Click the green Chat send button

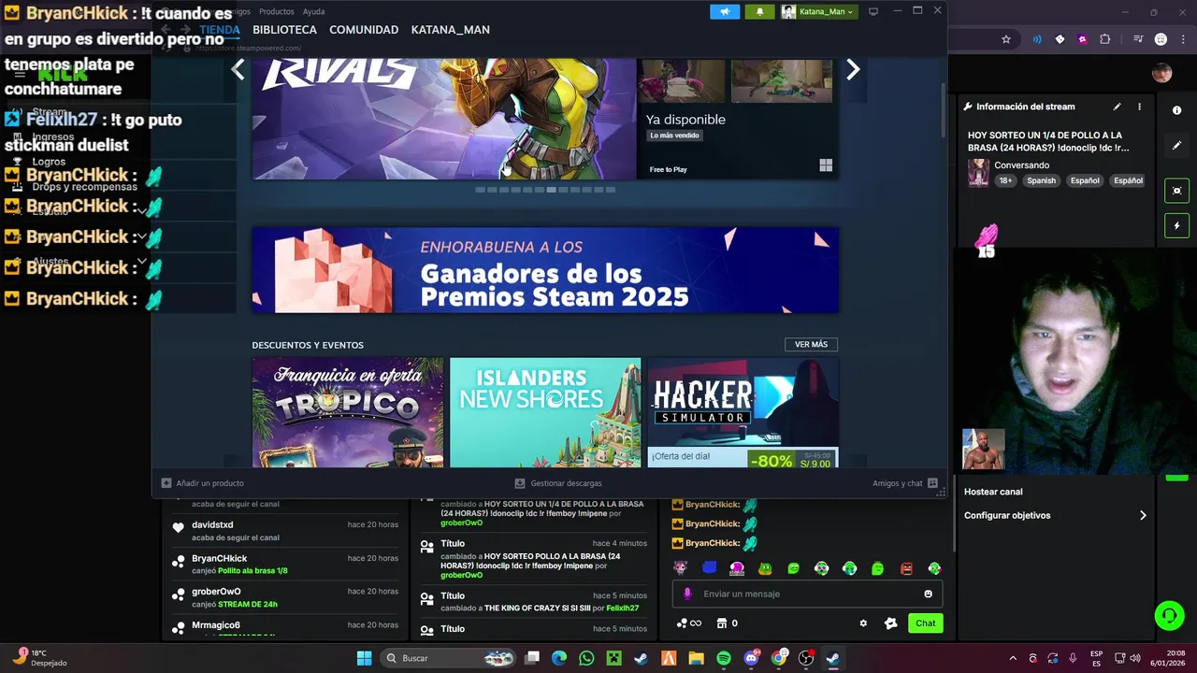pyautogui.click(x=925, y=623)
